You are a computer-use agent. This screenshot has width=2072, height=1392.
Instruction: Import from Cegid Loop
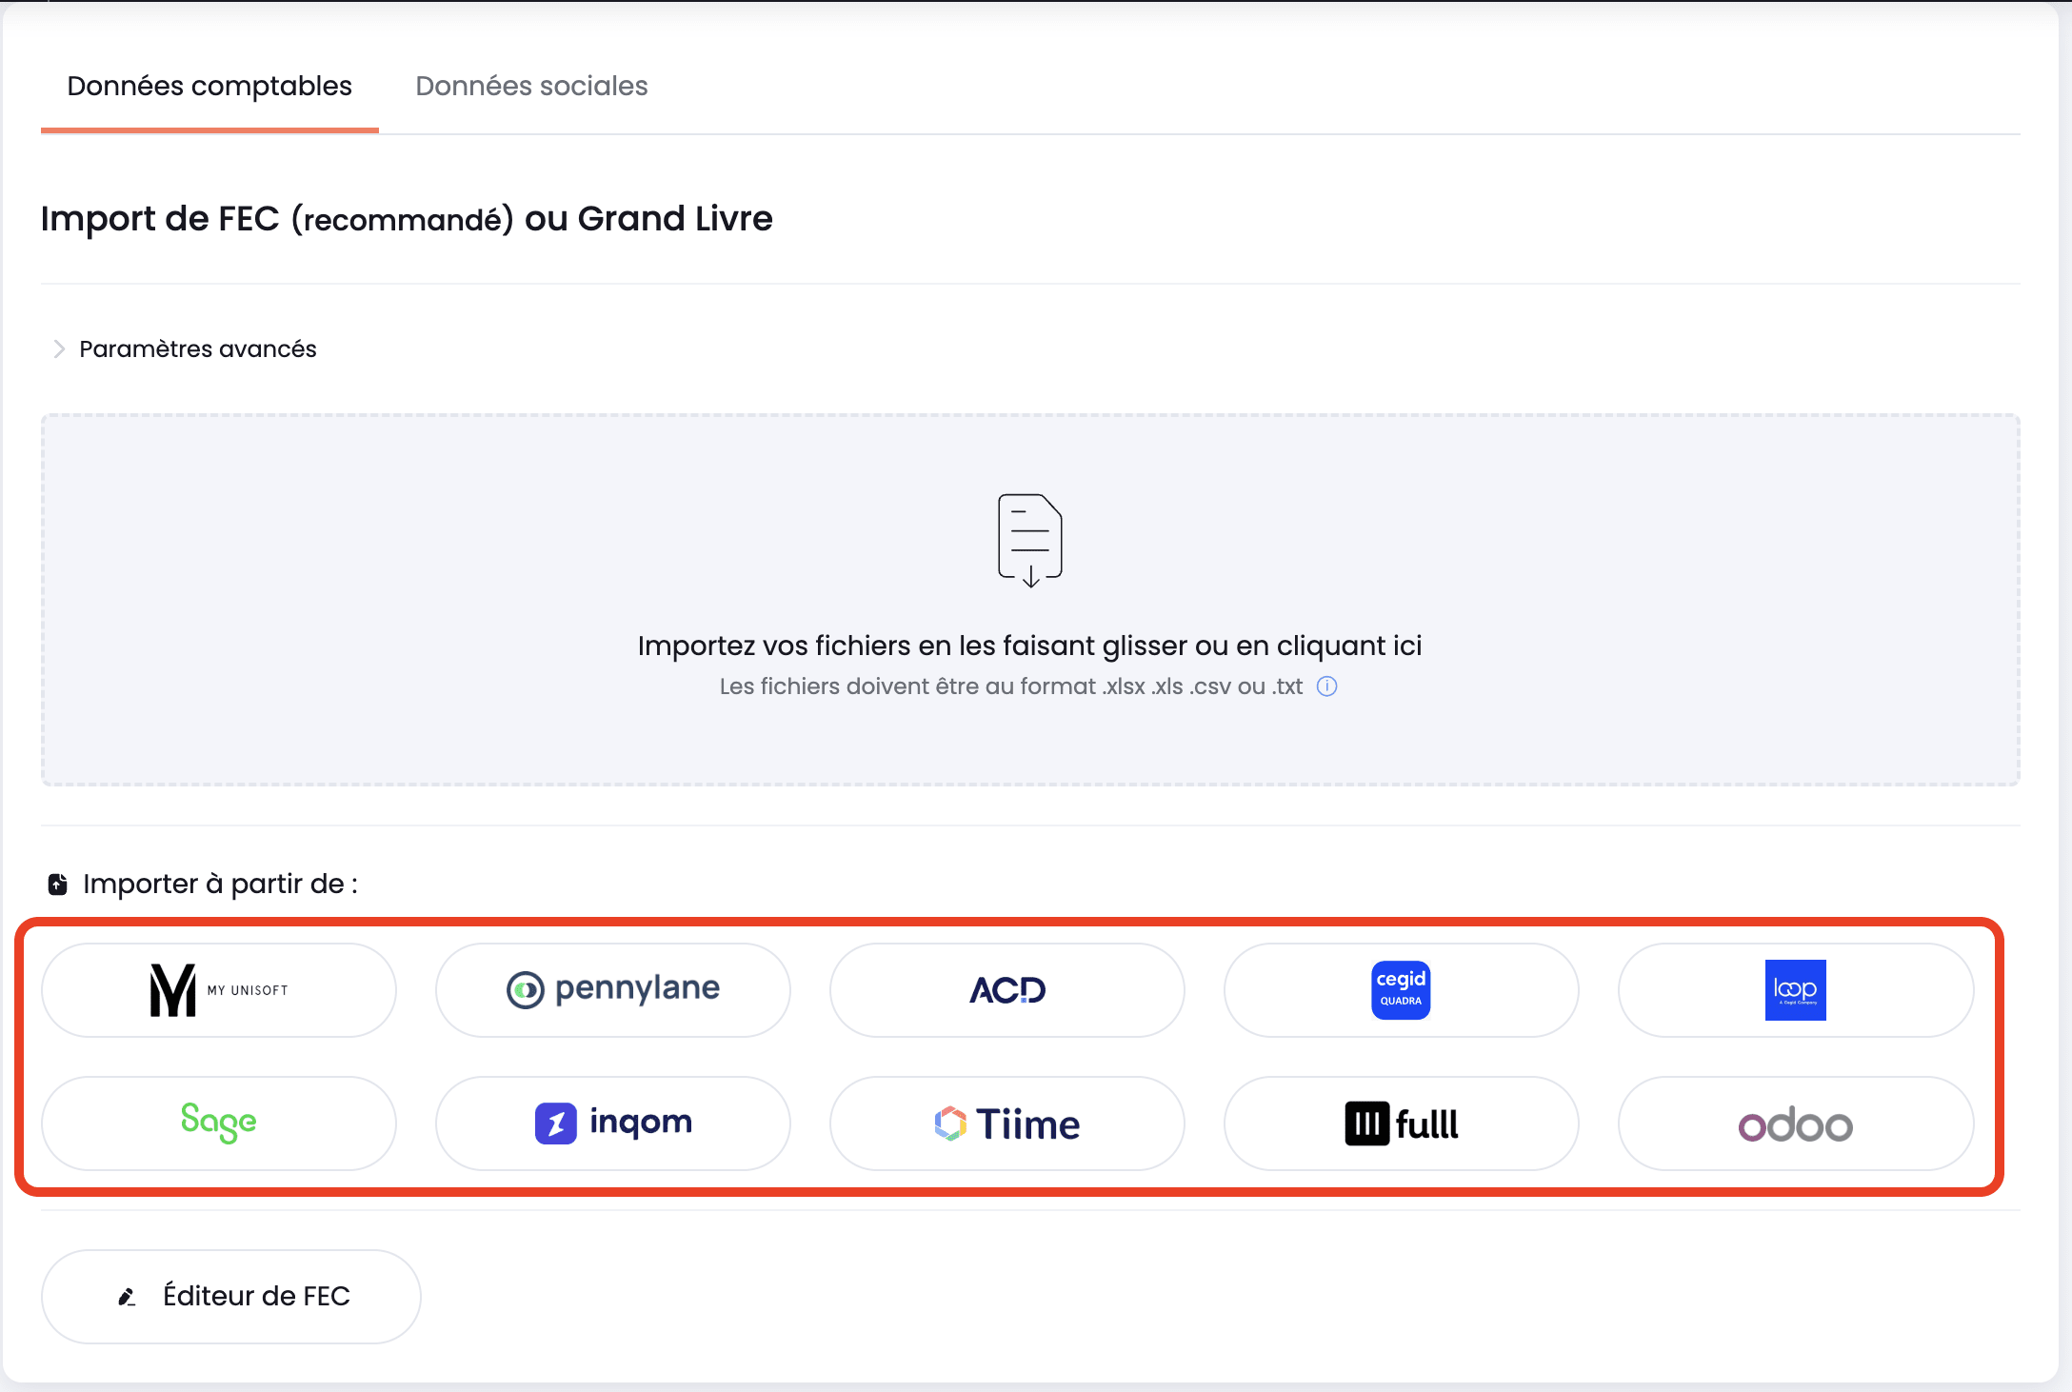click(x=1796, y=990)
